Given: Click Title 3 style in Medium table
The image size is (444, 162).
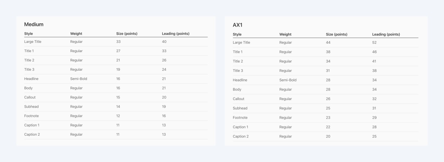Looking at the screenshot, I should coord(30,70).
